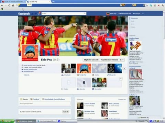Open Fotoğraflar photos thumbnail tile

(84, 68)
